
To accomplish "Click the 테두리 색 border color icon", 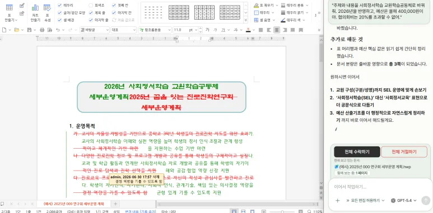I will (x=283, y=20).
